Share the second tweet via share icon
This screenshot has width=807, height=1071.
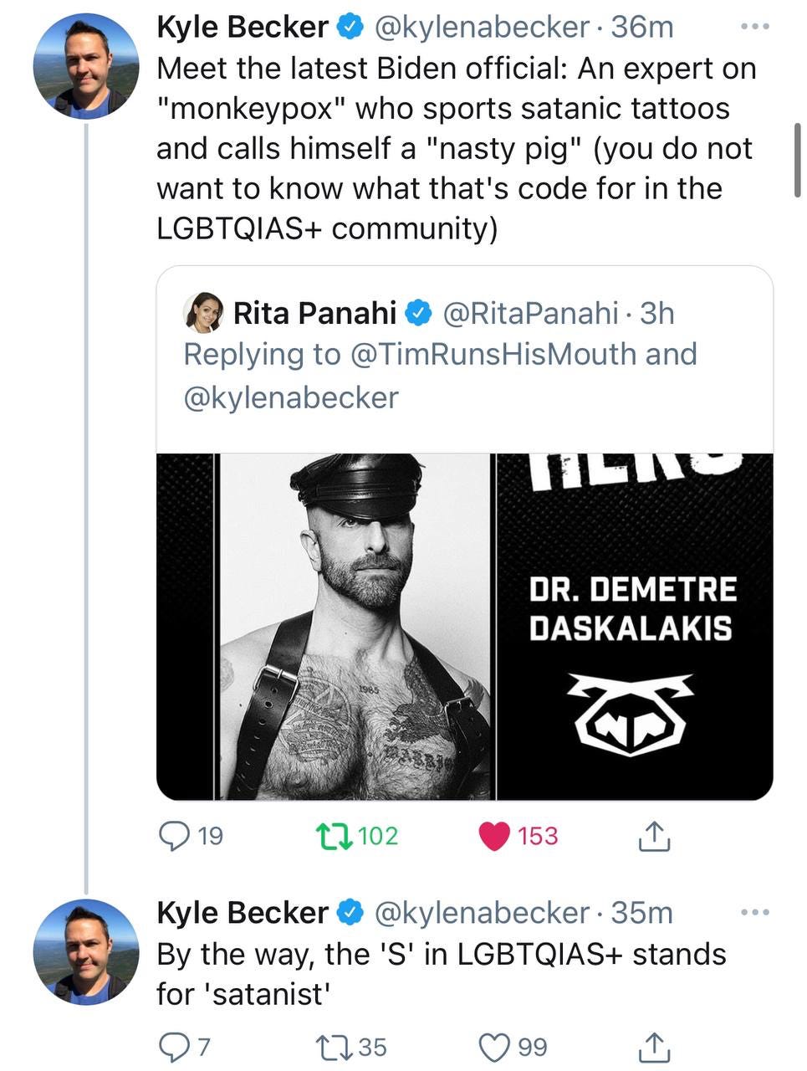pyautogui.click(x=654, y=1046)
